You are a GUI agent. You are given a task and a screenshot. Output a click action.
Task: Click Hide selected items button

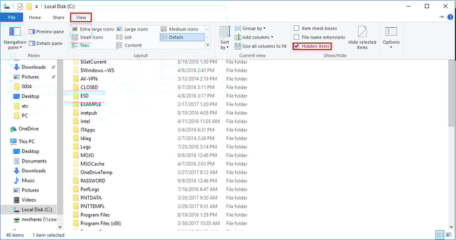(362, 38)
